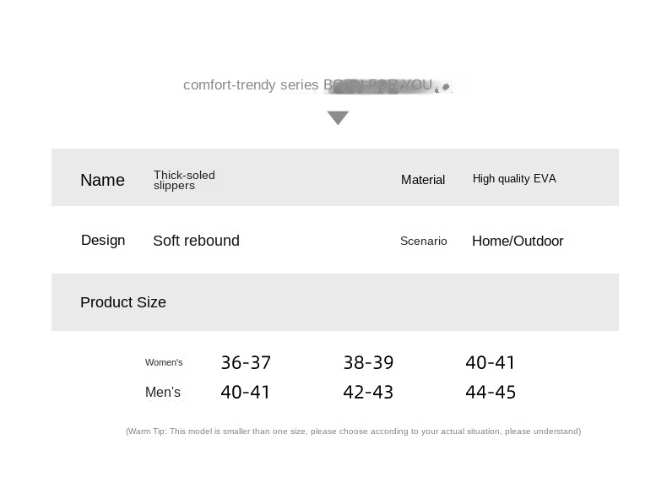
Task: Click the Design label
Action: (x=103, y=240)
